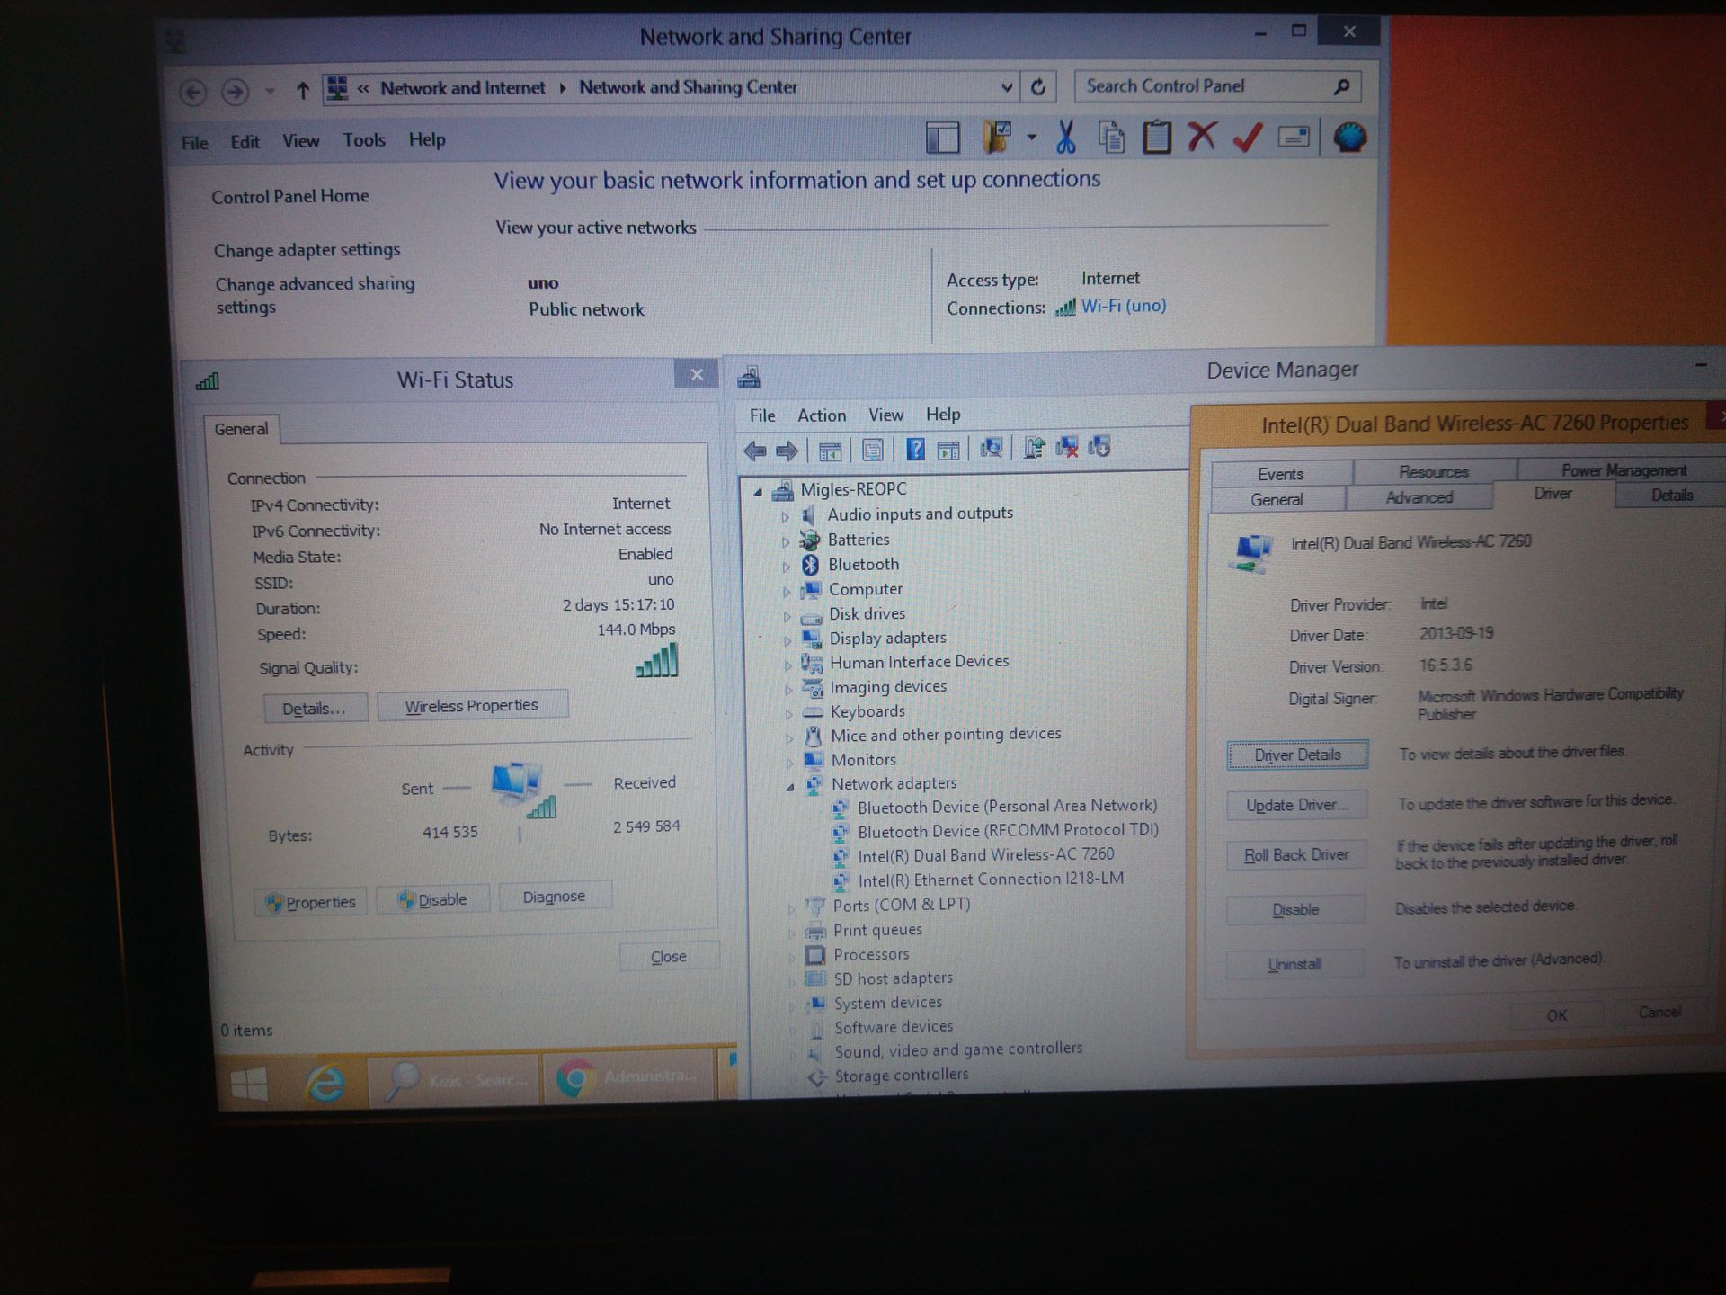Select Intel(R) Ethernet Connection I218-LM device
The height and width of the screenshot is (1295, 1726).
[x=990, y=880]
